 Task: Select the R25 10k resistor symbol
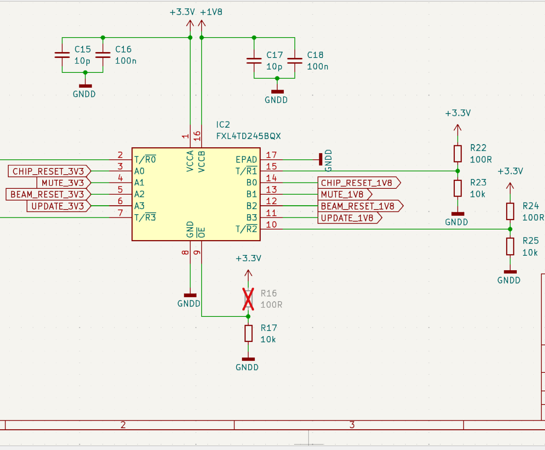(x=510, y=246)
